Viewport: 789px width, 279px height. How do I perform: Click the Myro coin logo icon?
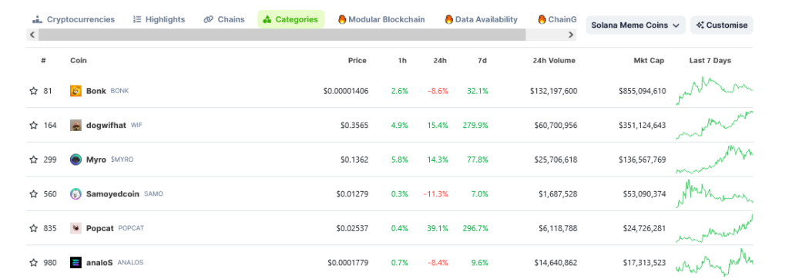point(76,160)
